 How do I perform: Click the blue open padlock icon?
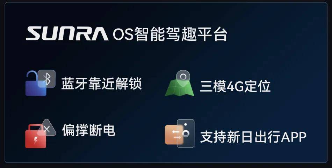pos(36,84)
